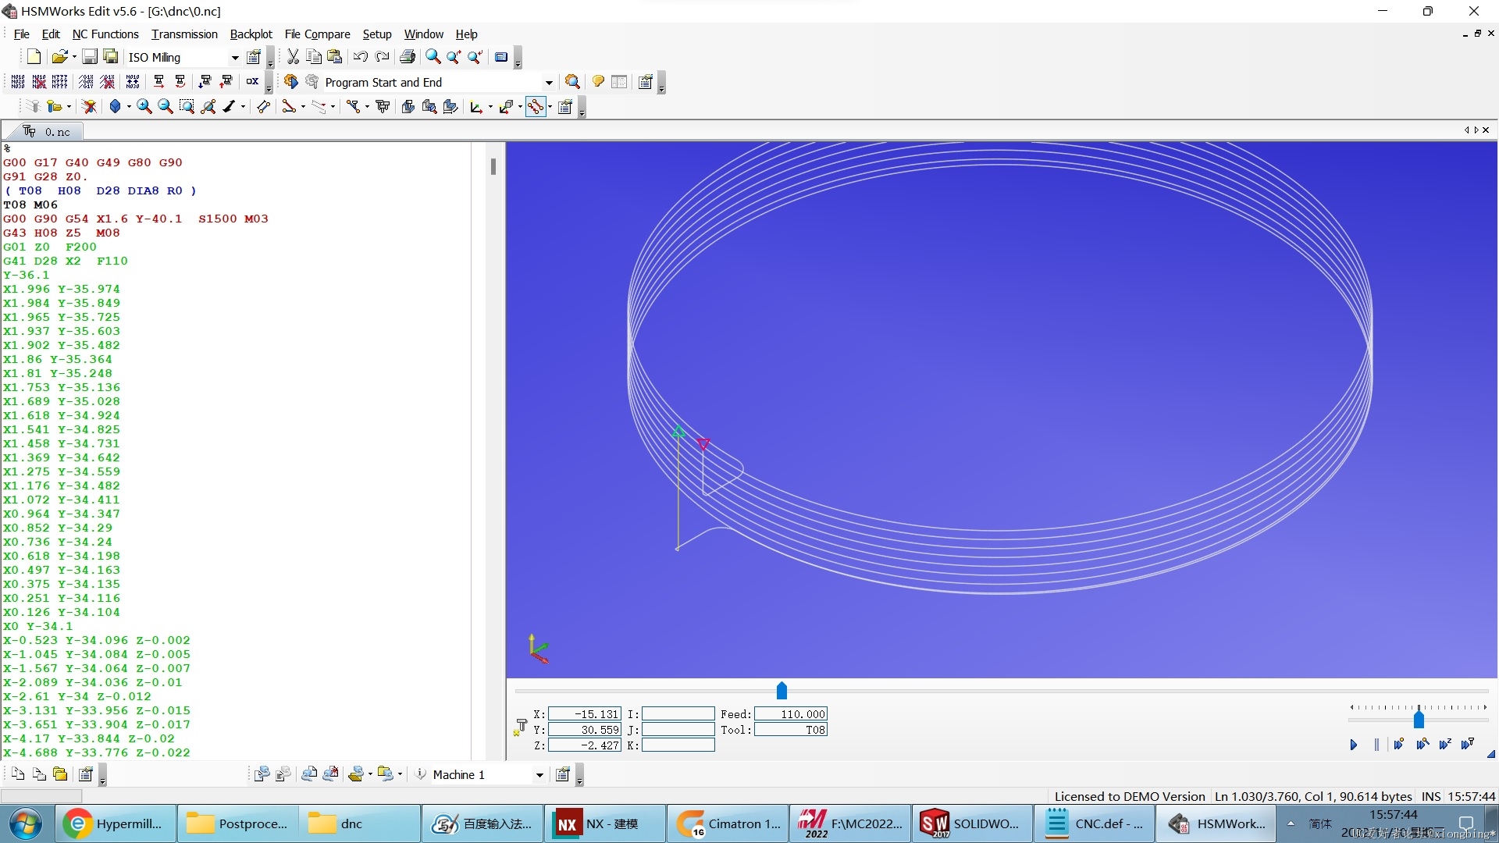Click the Tool field showing T08
This screenshot has height=843, width=1499.
click(791, 730)
